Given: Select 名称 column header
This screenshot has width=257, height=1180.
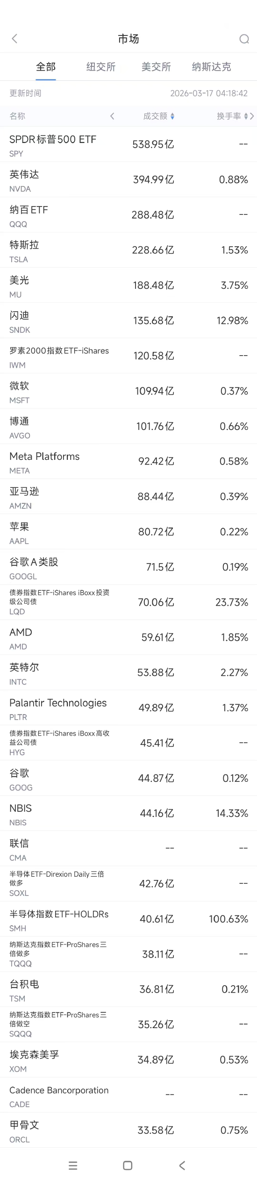Looking at the screenshot, I should 17,116.
